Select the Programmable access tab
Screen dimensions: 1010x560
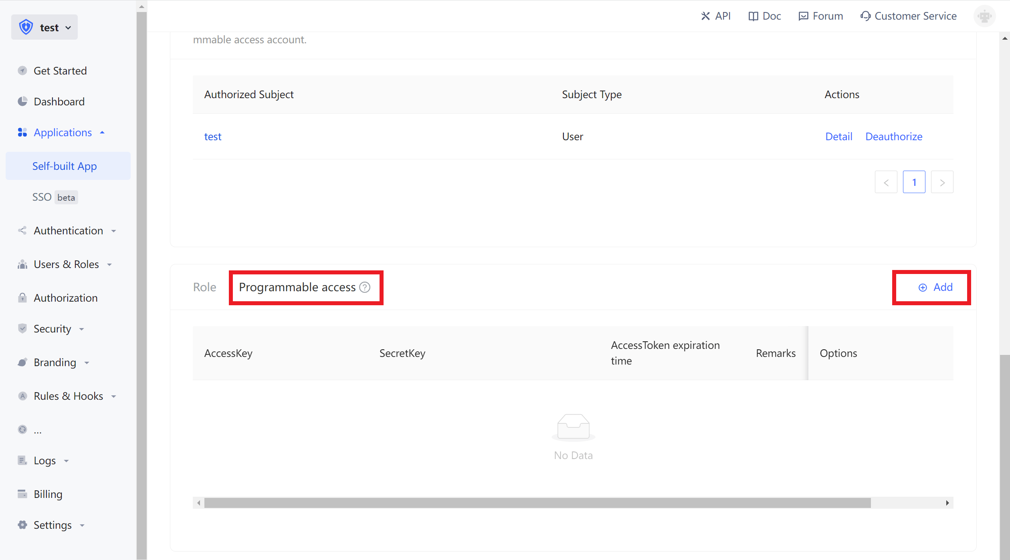click(297, 287)
